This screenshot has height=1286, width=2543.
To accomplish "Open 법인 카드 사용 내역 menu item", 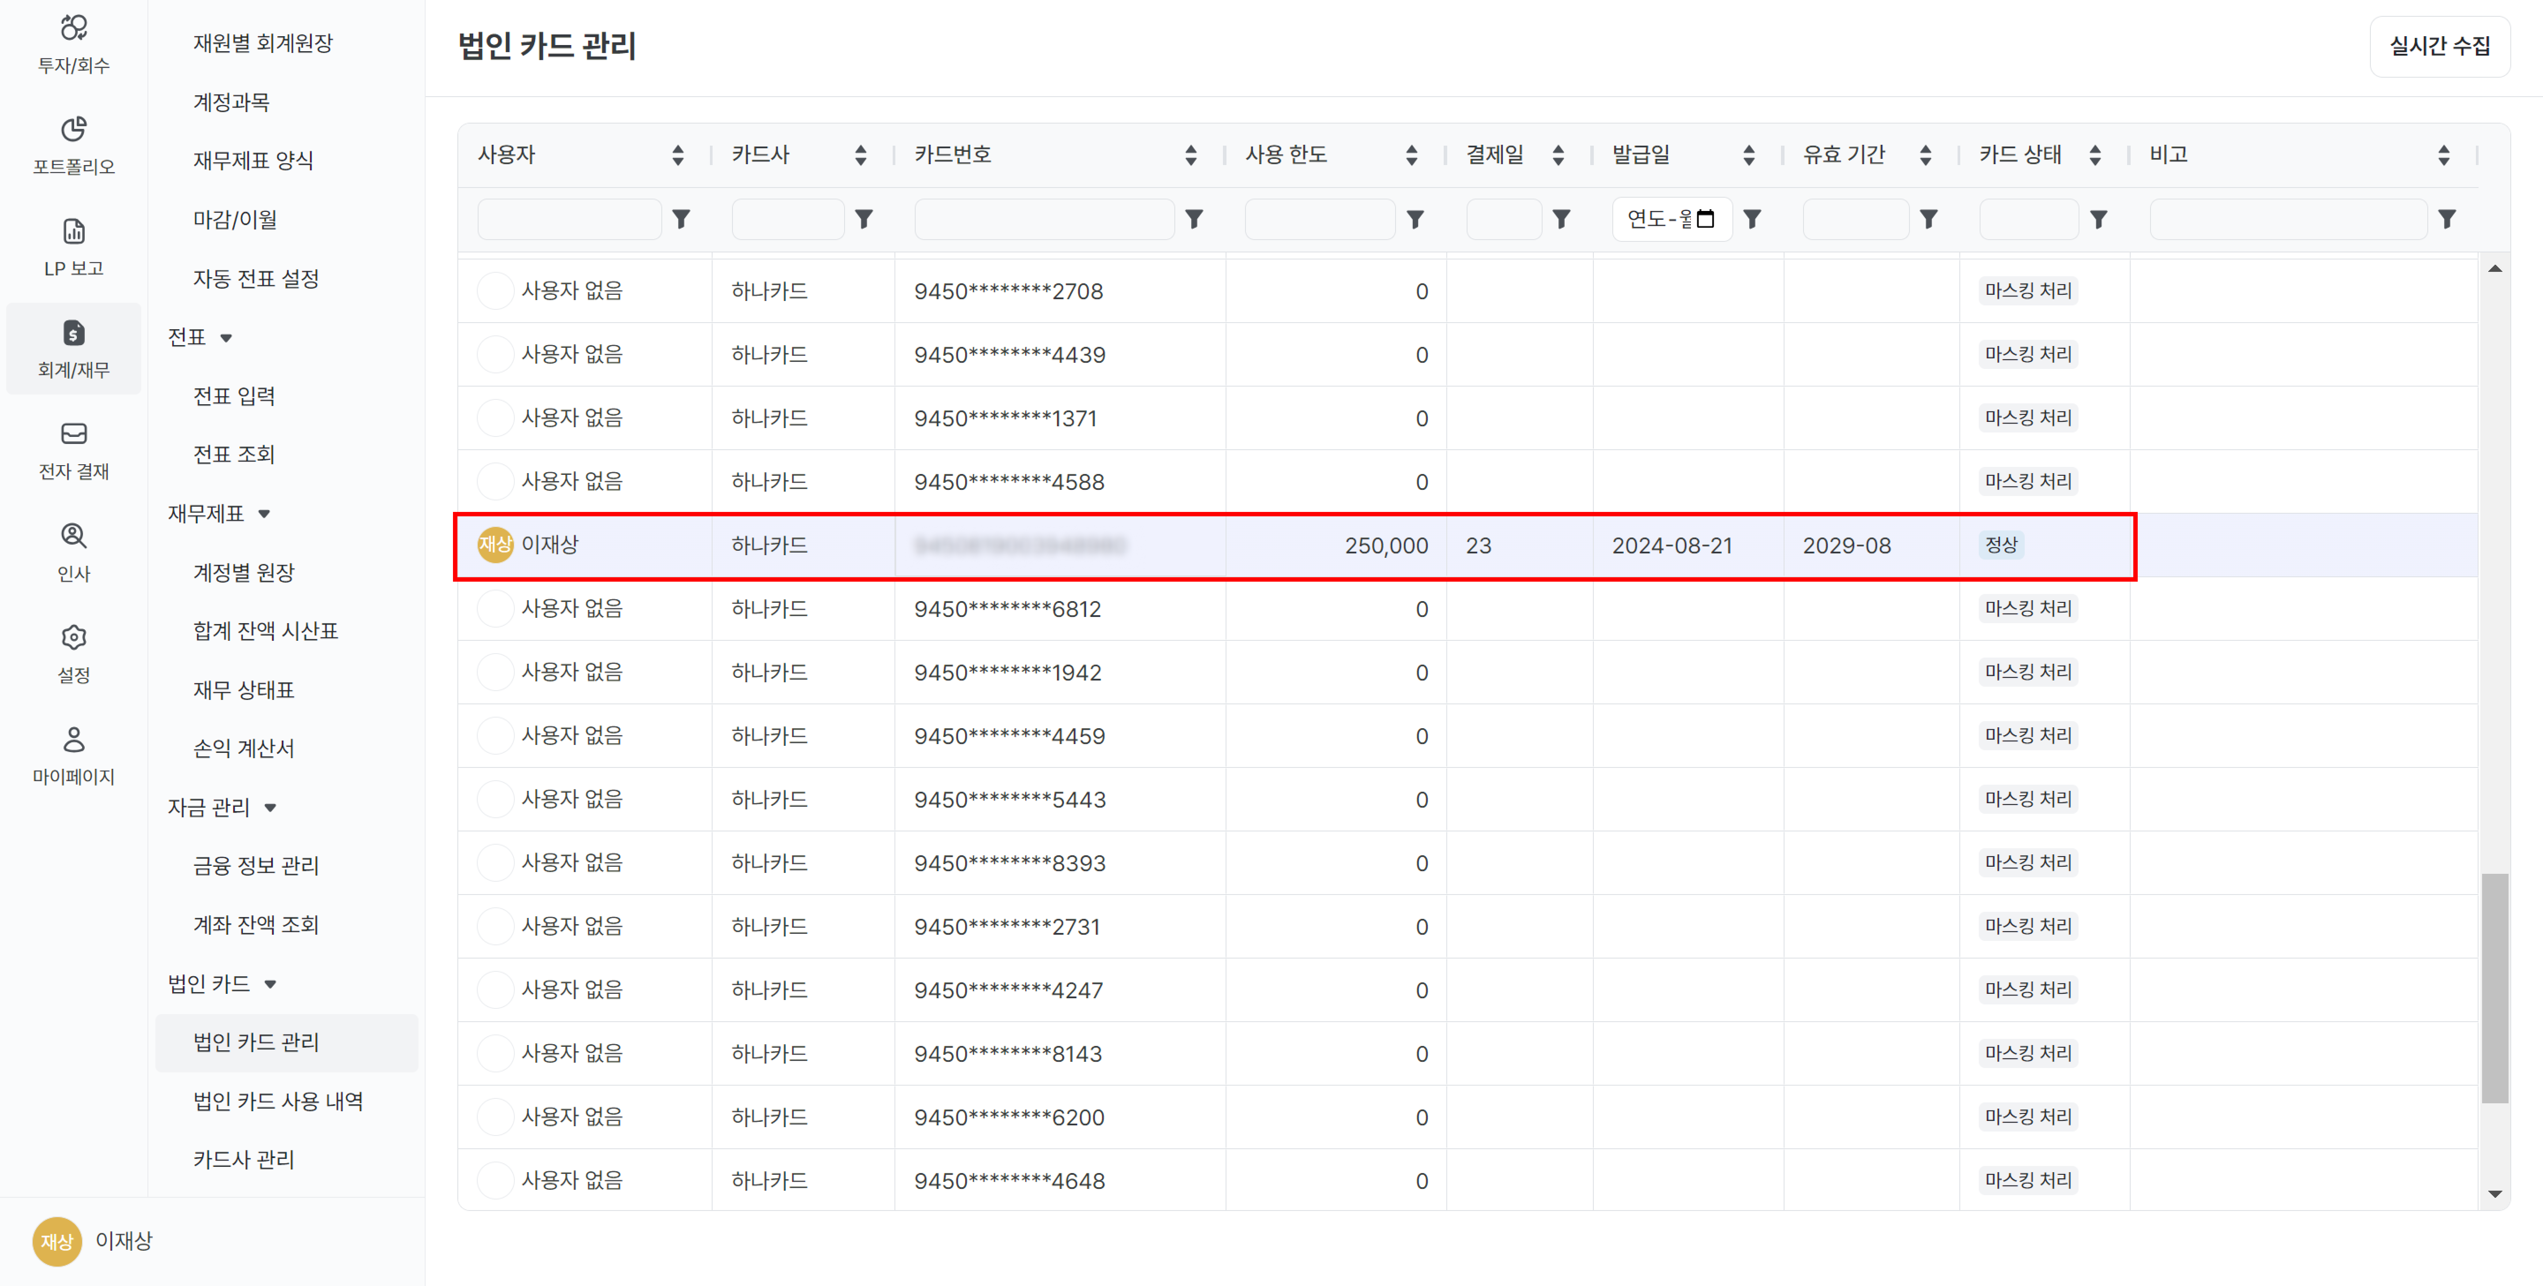I will click(279, 1102).
